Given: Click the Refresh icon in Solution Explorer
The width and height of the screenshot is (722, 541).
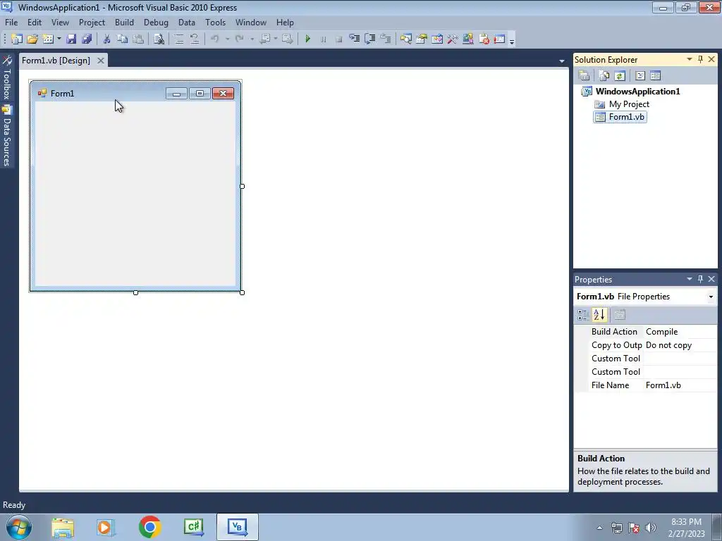Looking at the screenshot, I should [619, 75].
